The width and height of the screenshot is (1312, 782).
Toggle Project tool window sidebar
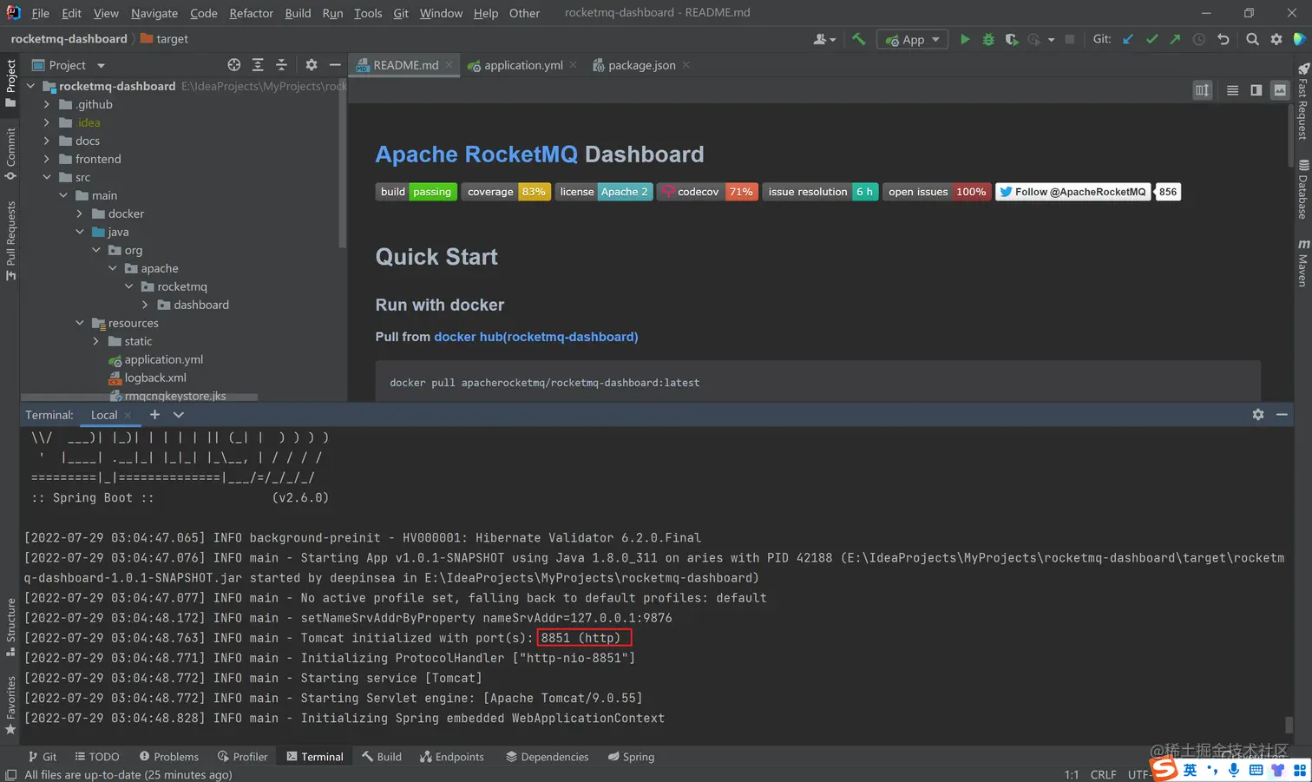pyautogui.click(x=10, y=82)
